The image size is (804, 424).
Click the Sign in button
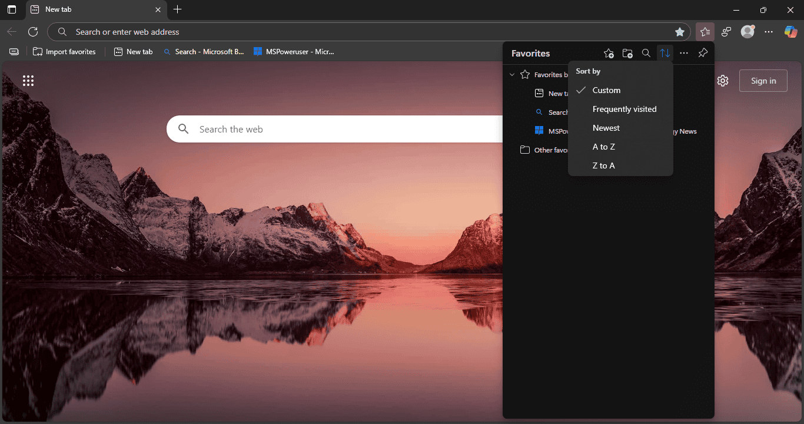pyautogui.click(x=763, y=81)
